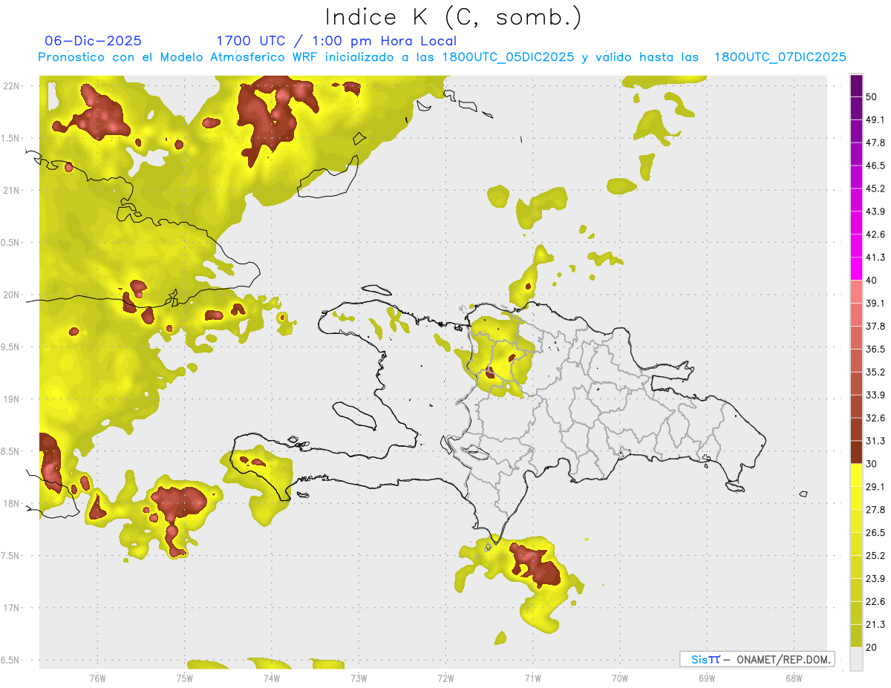Click the 'SisTT - ONAMET/REP.DOM.' credit box
This screenshot has width=891, height=688.
coord(757,659)
